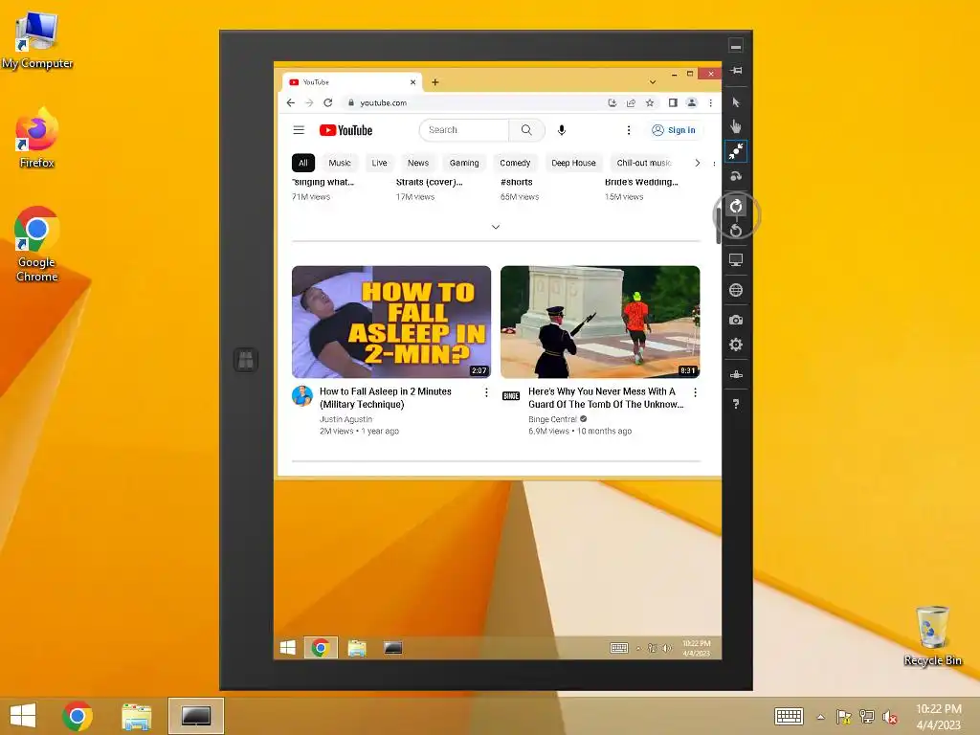Screen dimensions: 980x735
Task: Select rotation touch mode icon
Action: pyautogui.click(x=736, y=176)
